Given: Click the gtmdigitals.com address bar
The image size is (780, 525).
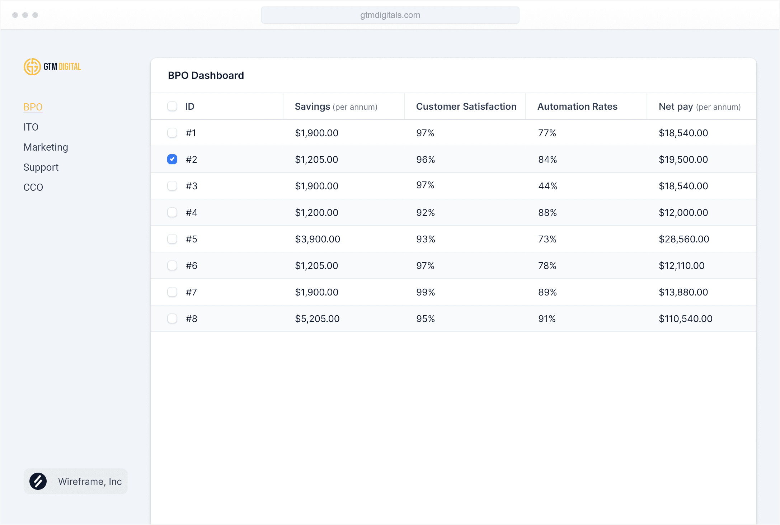Looking at the screenshot, I should pyautogui.click(x=390, y=15).
